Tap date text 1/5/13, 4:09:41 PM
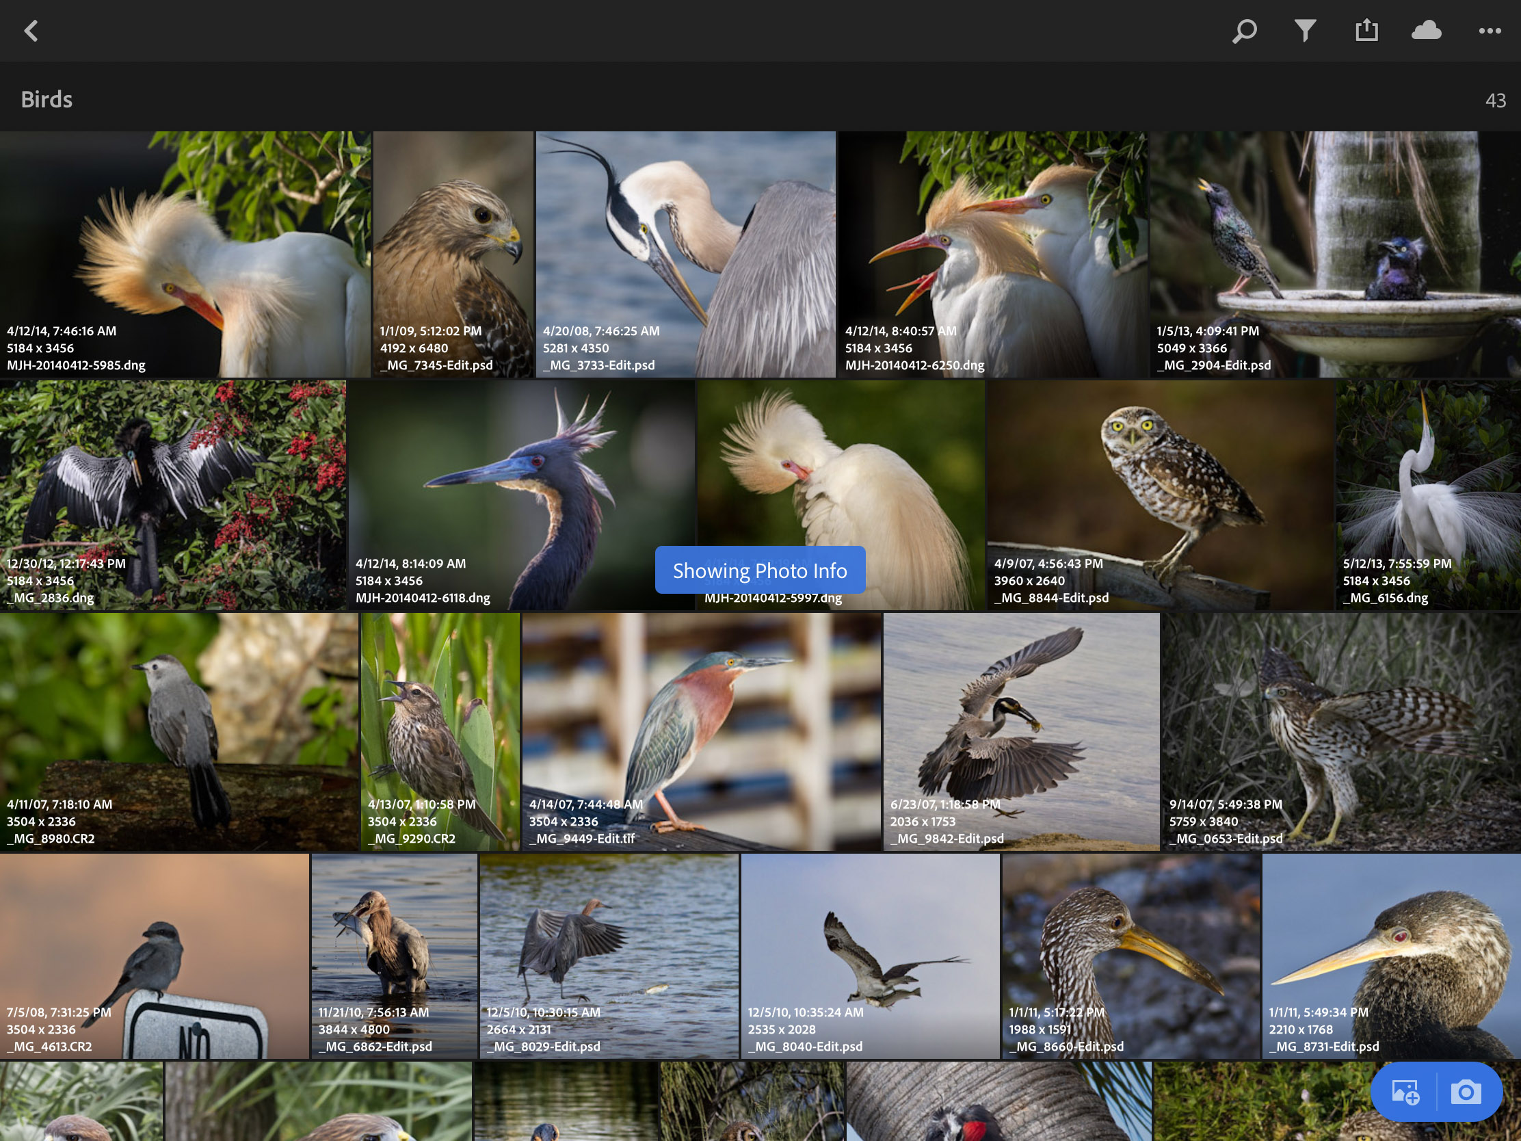Image resolution: width=1521 pixels, height=1141 pixels. click(x=1208, y=331)
